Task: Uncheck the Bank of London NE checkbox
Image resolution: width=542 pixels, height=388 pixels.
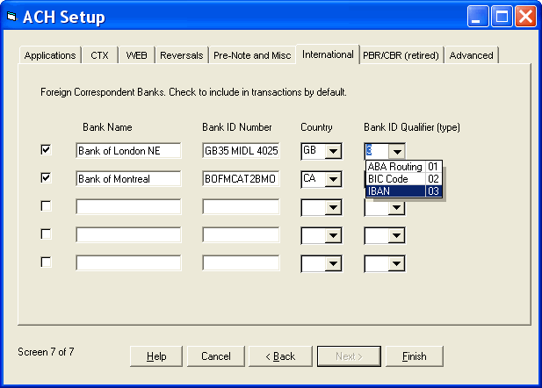Action: [x=47, y=150]
